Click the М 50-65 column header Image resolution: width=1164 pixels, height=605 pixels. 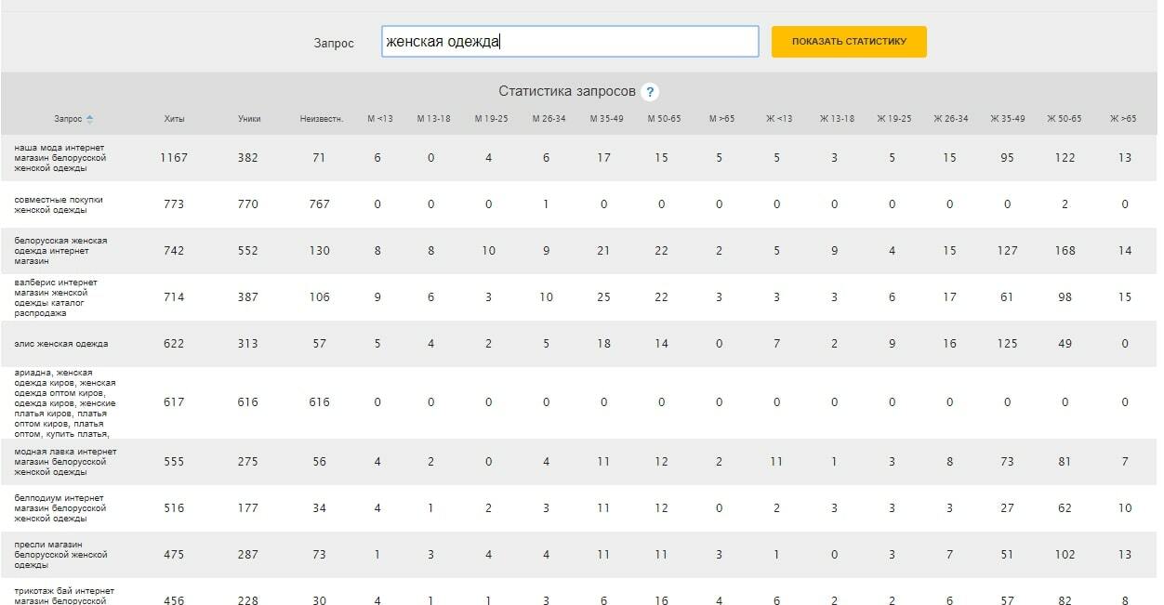point(664,119)
